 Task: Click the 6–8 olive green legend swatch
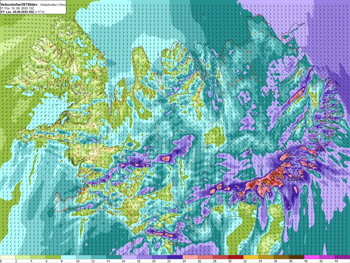(53, 257)
